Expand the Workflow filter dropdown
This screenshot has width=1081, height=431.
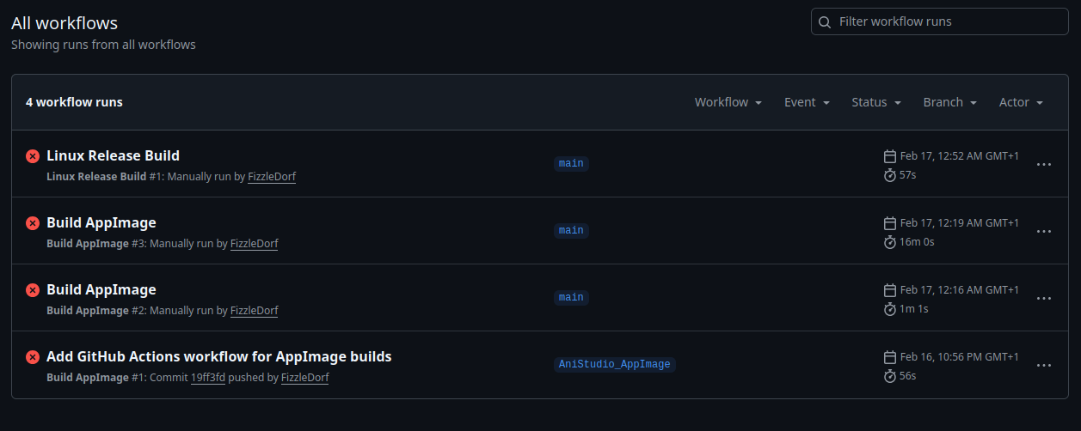(x=728, y=102)
